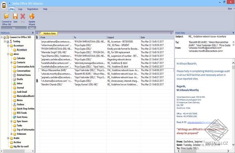This screenshot has width=235, height=153.
Task: Open the quick access toolbar arrow
Action: click(x=9, y=3)
